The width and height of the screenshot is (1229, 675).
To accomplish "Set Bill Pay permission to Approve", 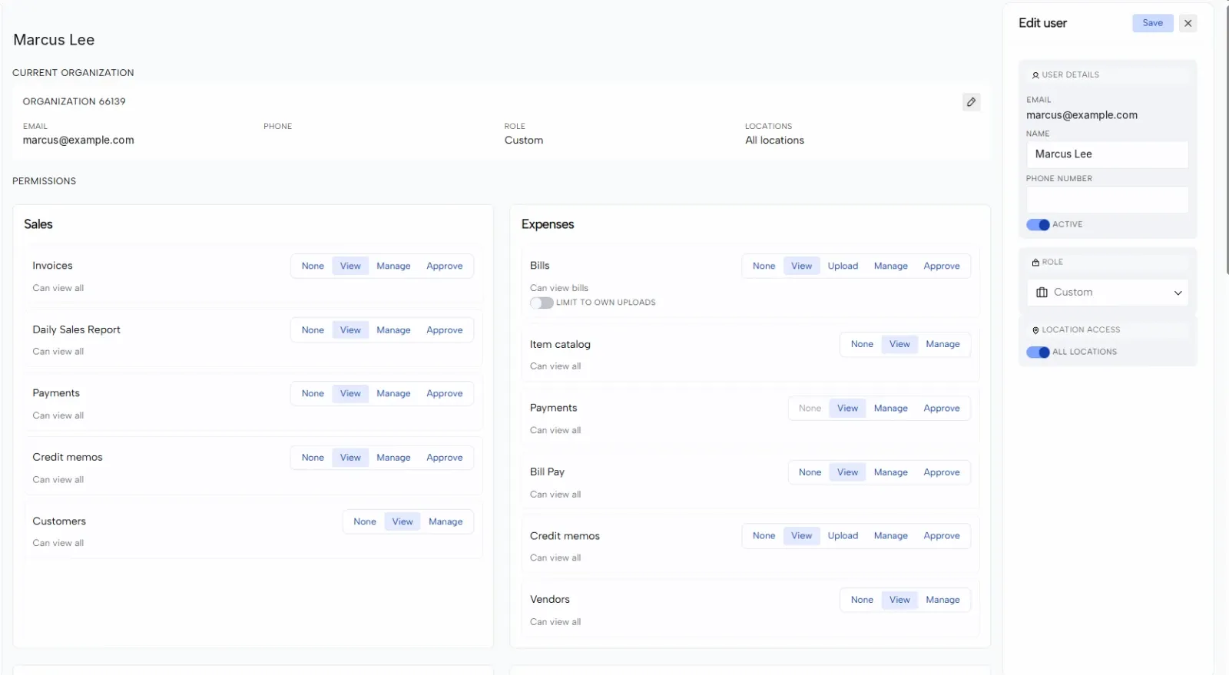I will coord(942,473).
